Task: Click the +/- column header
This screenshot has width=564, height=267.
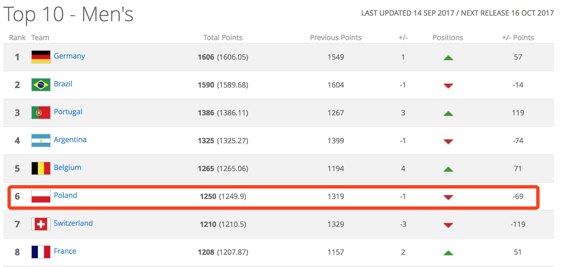Action: tap(403, 38)
